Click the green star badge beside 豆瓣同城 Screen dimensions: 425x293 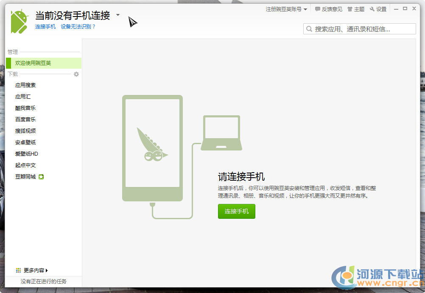click(x=41, y=177)
